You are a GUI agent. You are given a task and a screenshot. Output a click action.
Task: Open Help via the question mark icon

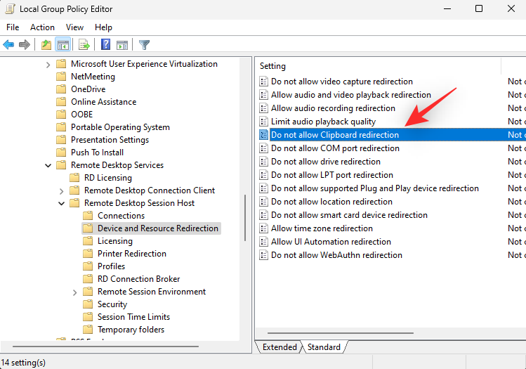pyautogui.click(x=105, y=44)
